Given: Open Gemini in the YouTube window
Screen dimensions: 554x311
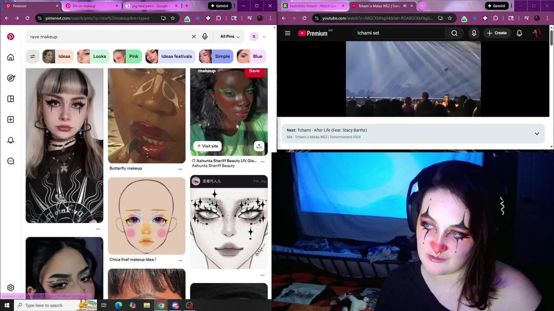Looking at the screenshot, I should point(496,6).
